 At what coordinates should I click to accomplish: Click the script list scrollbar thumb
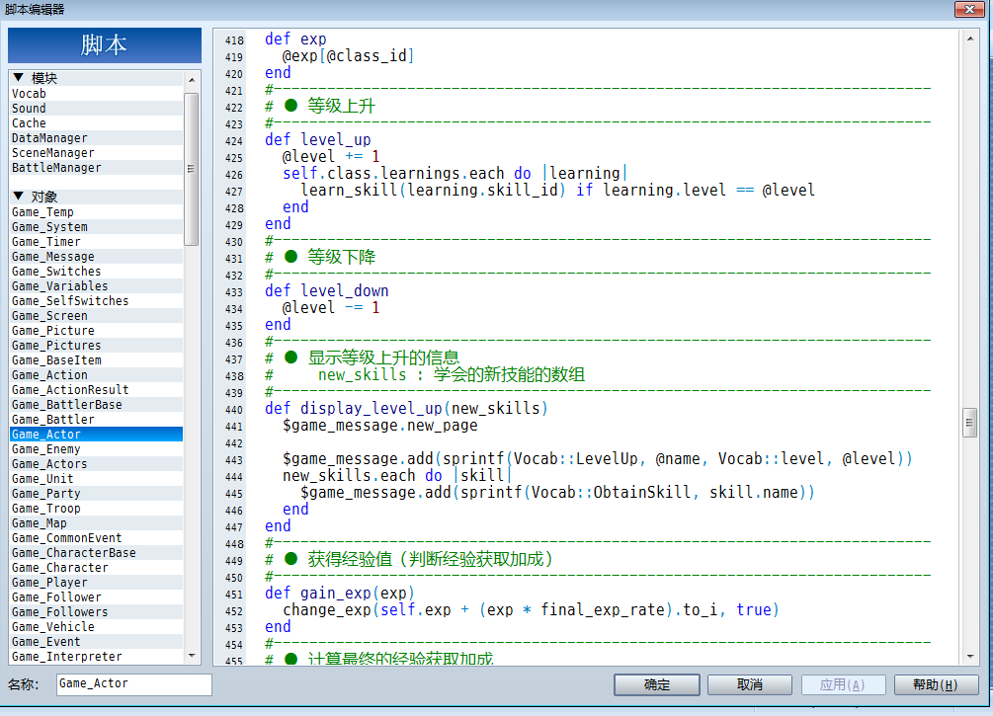tap(192, 169)
